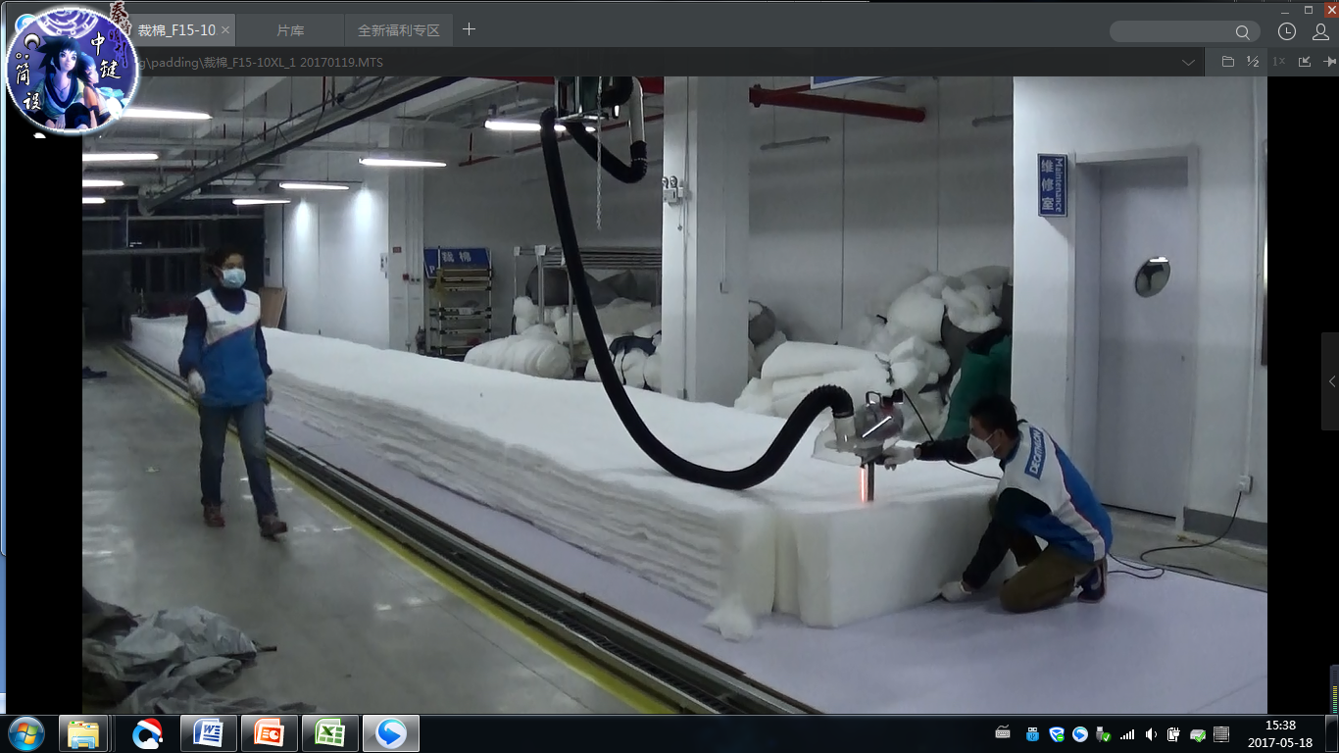Click the mini-mode shrink window icon
The height and width of the screenshot is (753, 1339).
[x=1305, y=62]
